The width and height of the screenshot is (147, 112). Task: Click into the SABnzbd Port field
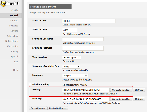tap(70, 30)
